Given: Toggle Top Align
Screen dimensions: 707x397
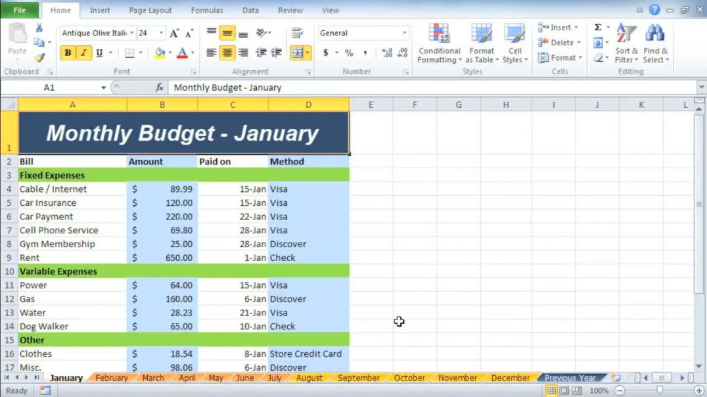Looking at the screenshot, I should click(x=211, y=32).
